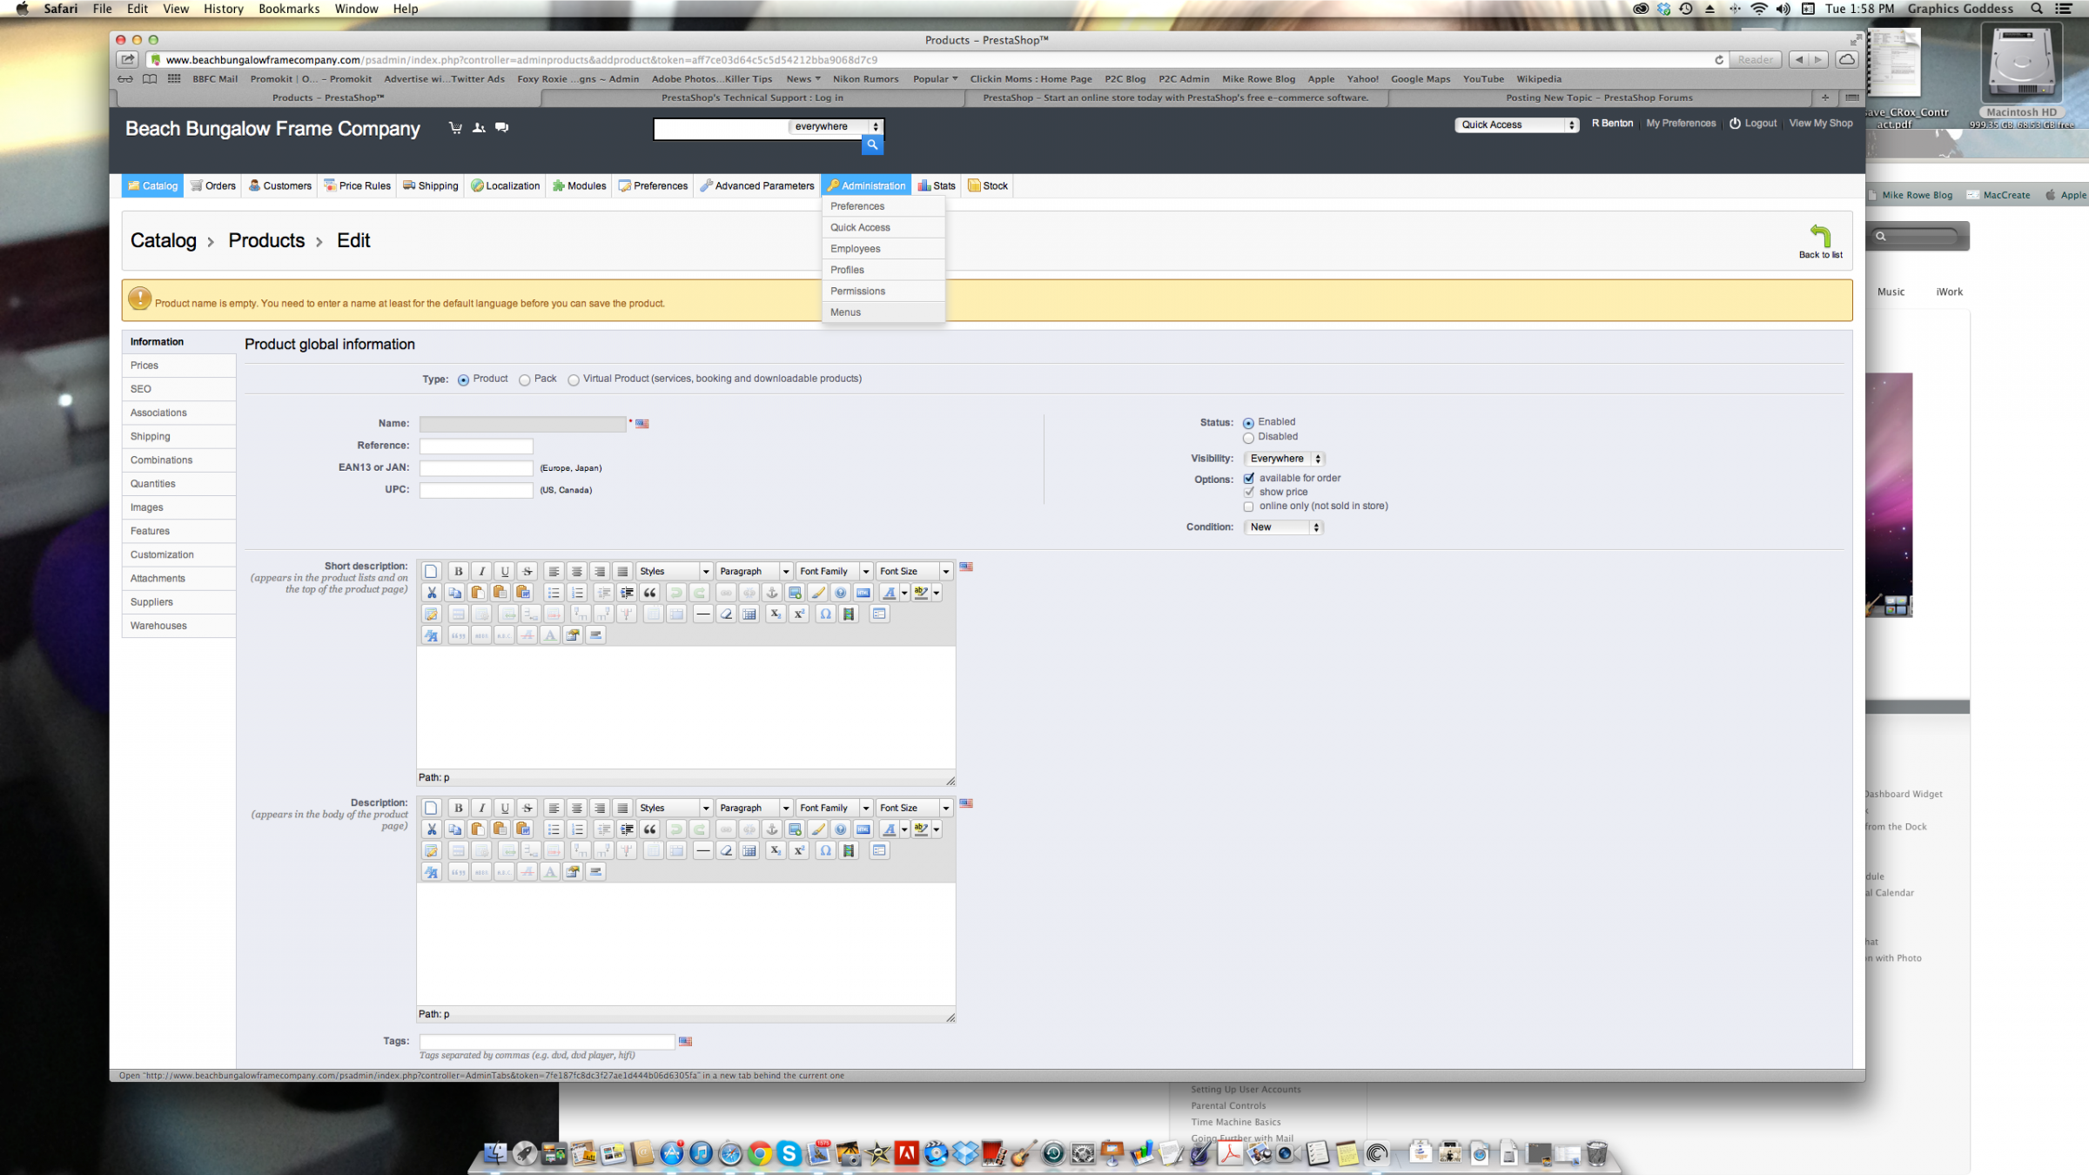Open the Visibility dropdown
This screenshot has width=2089, height=1175.
point(1284,459)
